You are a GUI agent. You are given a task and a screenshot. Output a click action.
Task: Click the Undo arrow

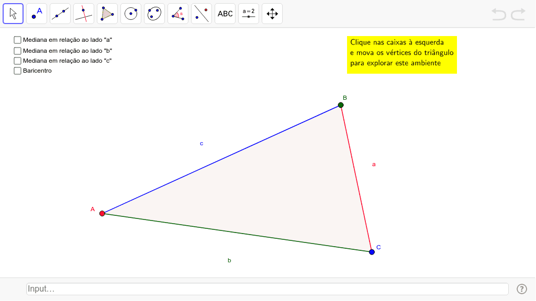coord(499,14)
